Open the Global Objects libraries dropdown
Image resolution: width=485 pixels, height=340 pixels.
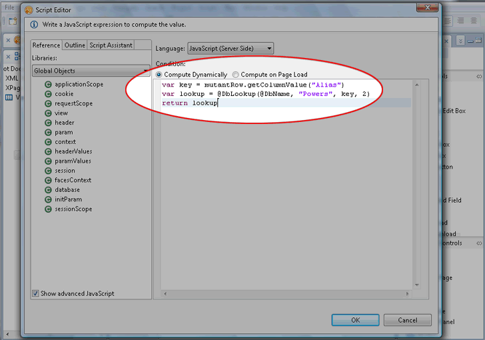91,71
